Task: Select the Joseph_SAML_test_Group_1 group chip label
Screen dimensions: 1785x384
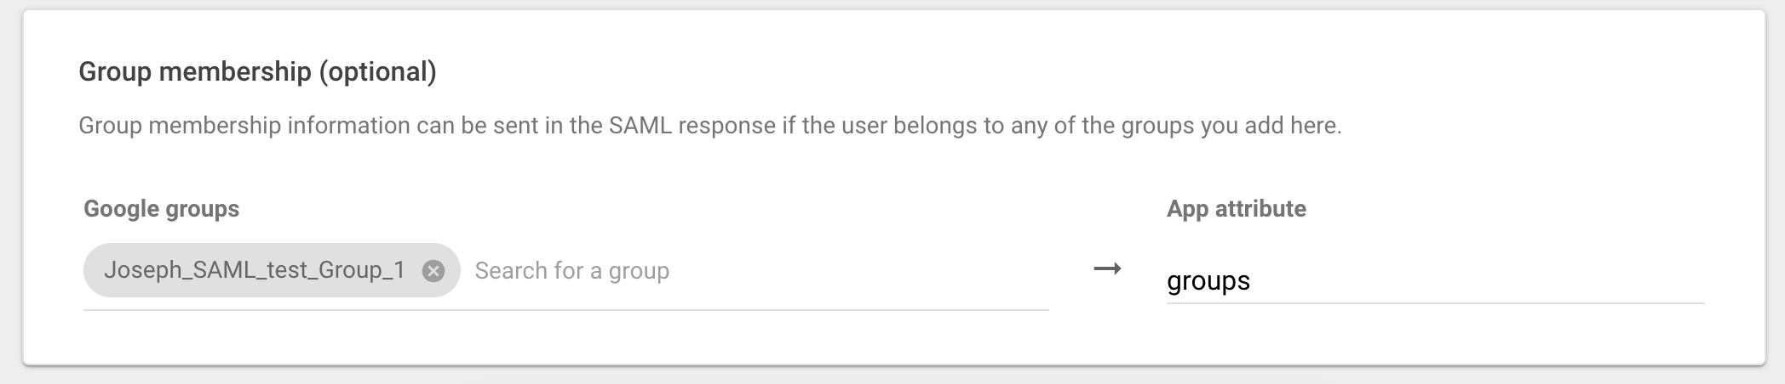Action: pyautogui.click(x=254, y=270)
